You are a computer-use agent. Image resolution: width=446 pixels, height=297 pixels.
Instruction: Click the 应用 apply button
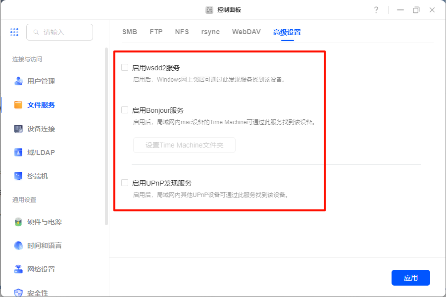pos(411,278)
